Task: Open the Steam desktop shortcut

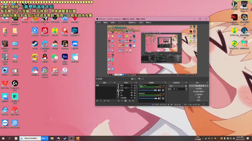Action: click(x=35, y=45)
